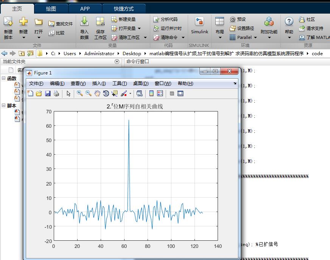Activate Pan hand tool in Figure 1
330x260 pixels.
click(x=97, y=93)
